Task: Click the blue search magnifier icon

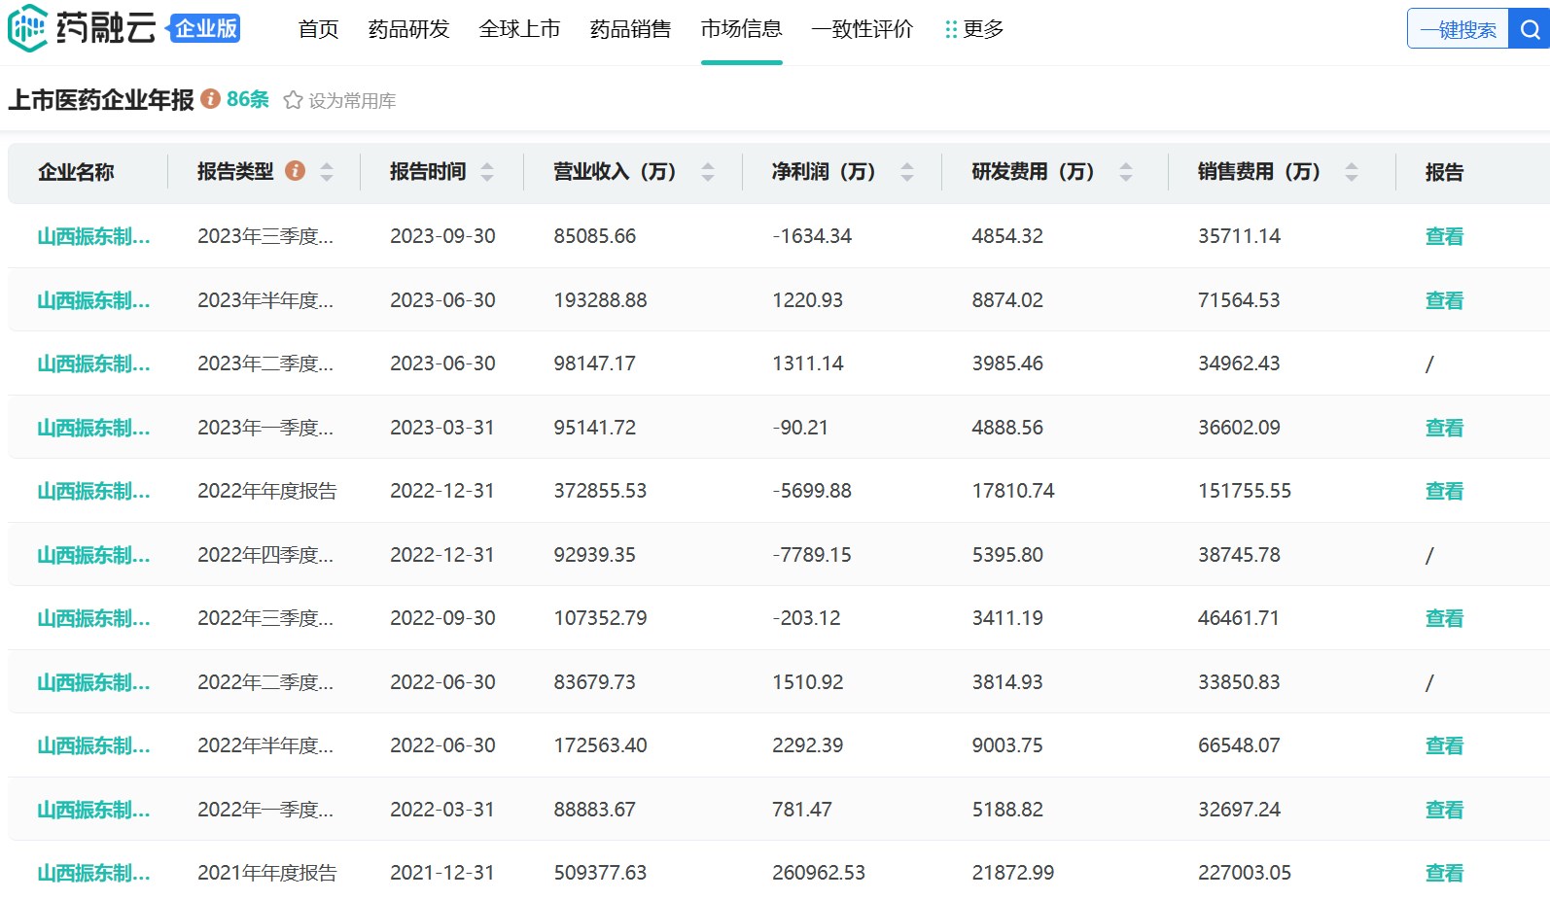Action: pyautogui.click(x=1530, y=29)
